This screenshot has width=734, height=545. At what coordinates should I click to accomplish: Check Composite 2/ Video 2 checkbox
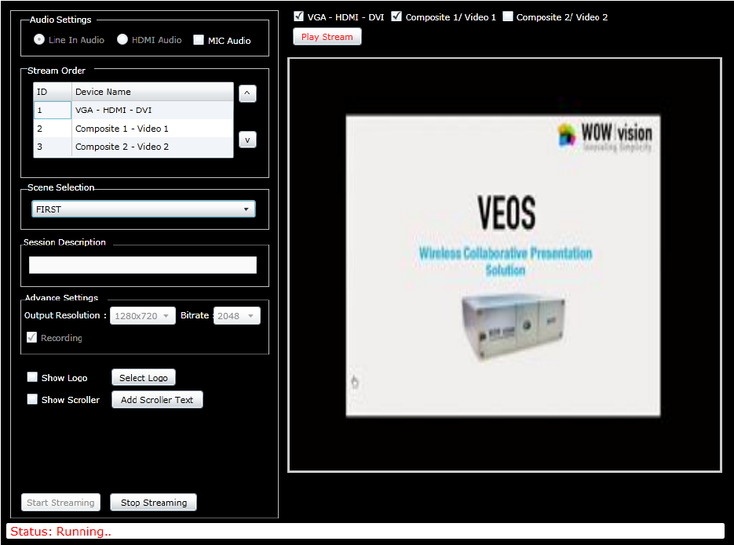508,16
